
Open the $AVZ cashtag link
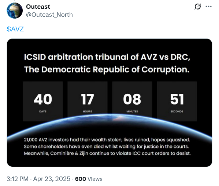pyautogui.click(x=15, y=29)
